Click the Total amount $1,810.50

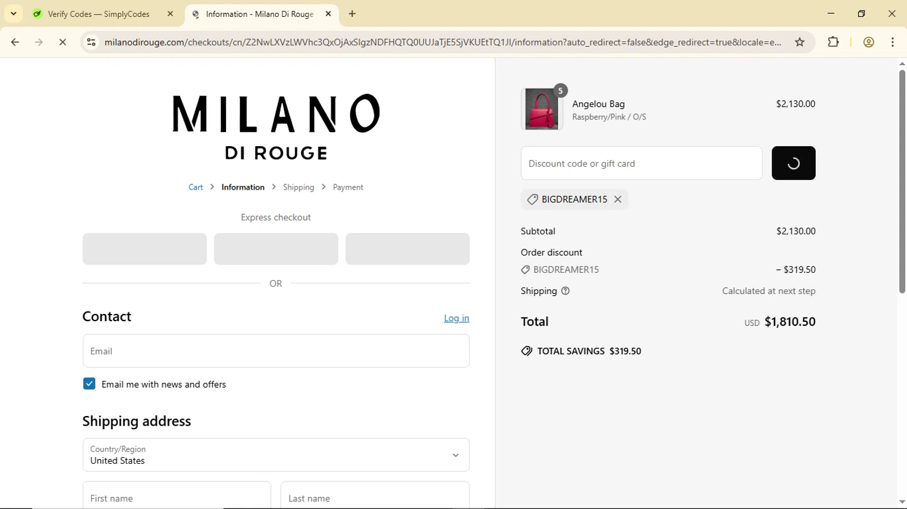pos(790,322)
